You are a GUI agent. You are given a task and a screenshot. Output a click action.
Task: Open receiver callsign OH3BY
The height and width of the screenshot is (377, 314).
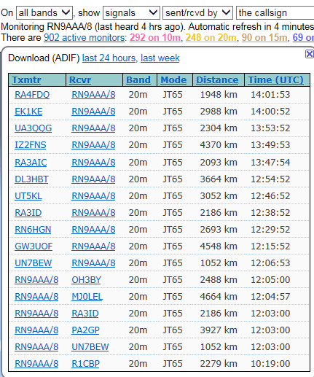pos(86,280)
